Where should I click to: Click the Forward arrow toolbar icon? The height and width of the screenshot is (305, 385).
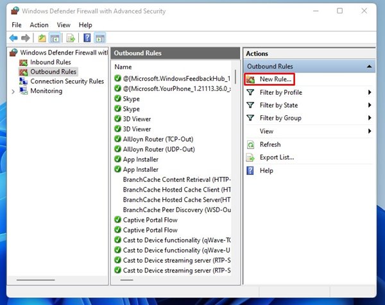pyautogui.click(x=26, y=38)
